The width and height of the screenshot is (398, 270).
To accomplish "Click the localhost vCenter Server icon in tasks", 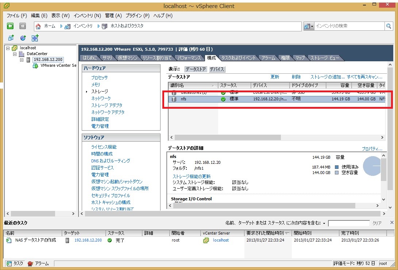I will coord(206,240).
